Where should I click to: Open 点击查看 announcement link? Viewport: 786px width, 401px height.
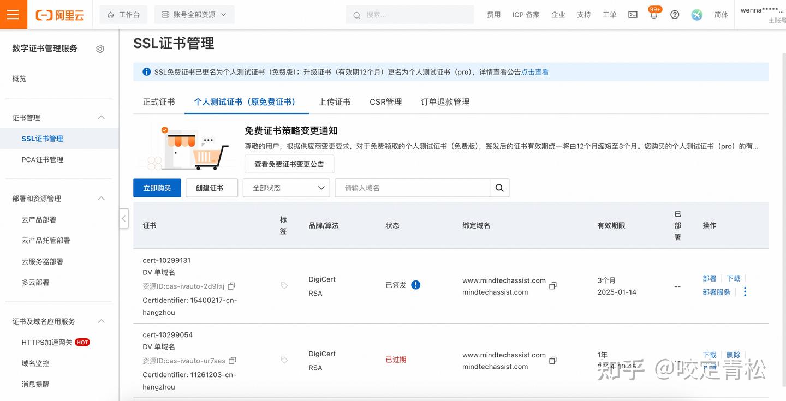(535, 72)
